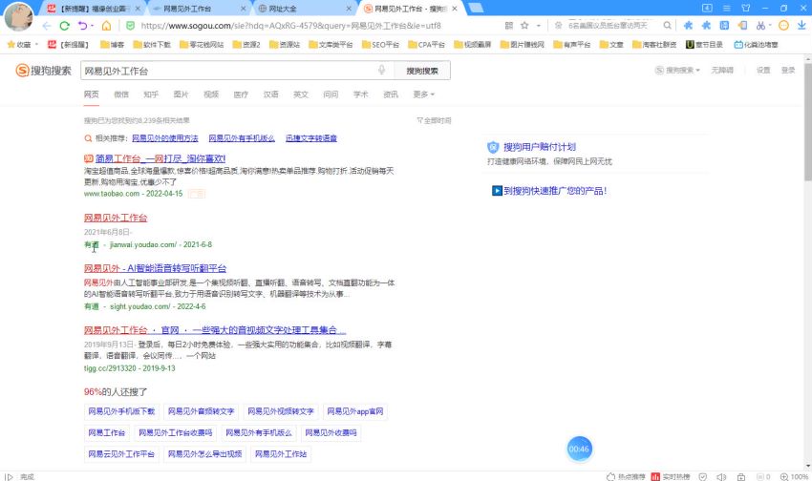Click the magnifier icon in browser search box
The image size is (812, 481).
pos(667,26)
